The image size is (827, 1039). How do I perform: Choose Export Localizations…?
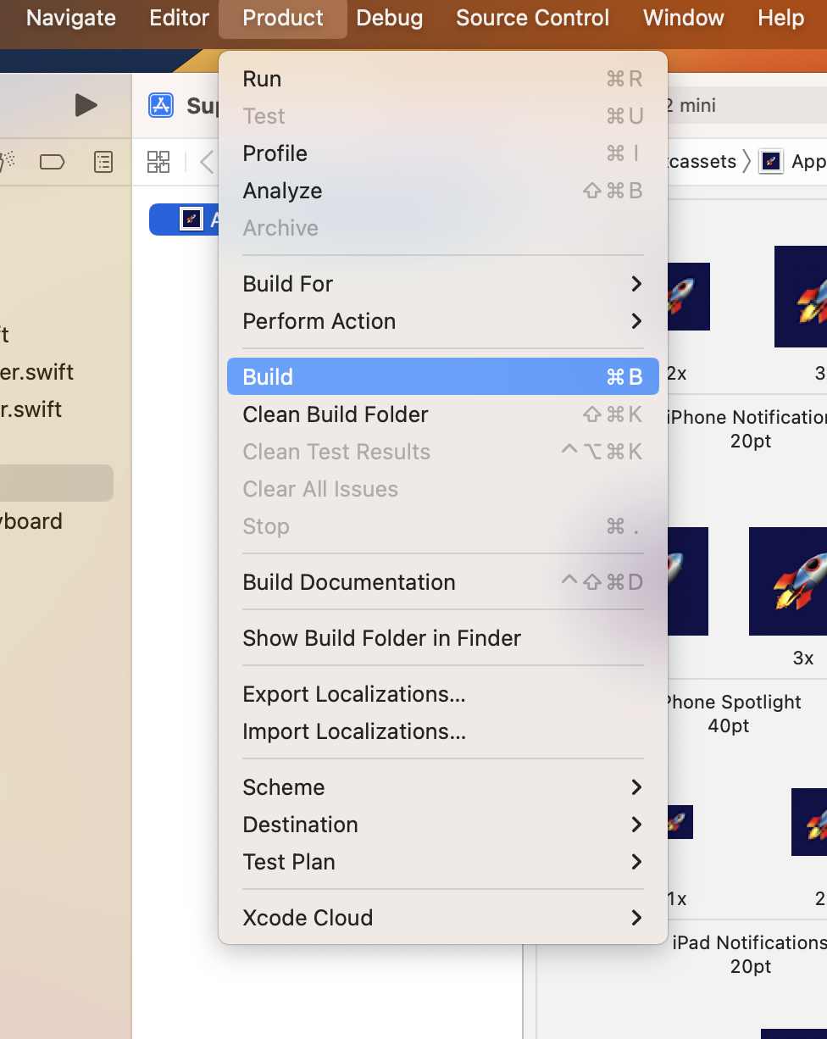(x=443, y=694)
